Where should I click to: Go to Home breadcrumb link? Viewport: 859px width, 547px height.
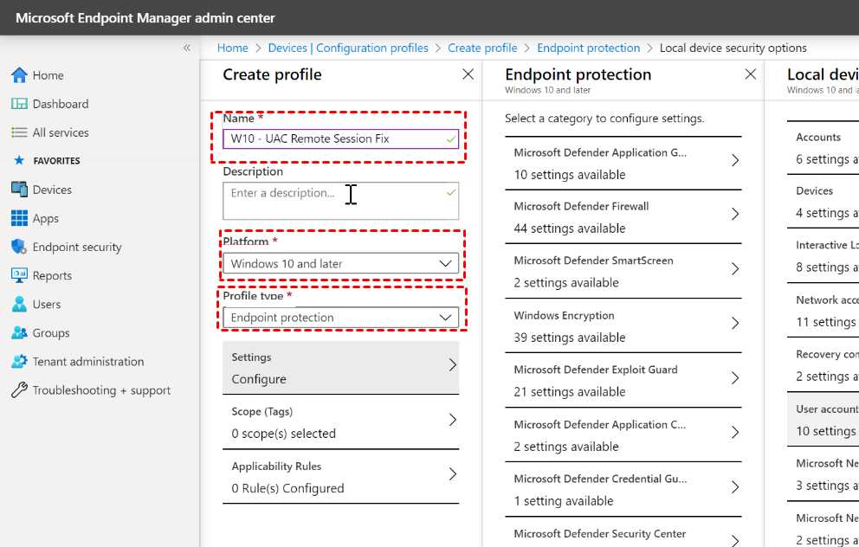click(232, 48)
